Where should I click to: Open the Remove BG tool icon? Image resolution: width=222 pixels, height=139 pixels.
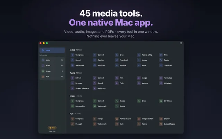(x=72, y=106)
